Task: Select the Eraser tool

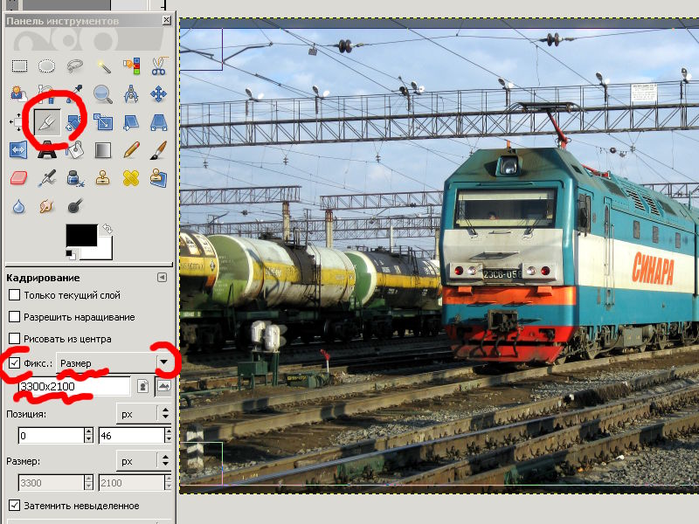Action: click(x=19, y=178)
